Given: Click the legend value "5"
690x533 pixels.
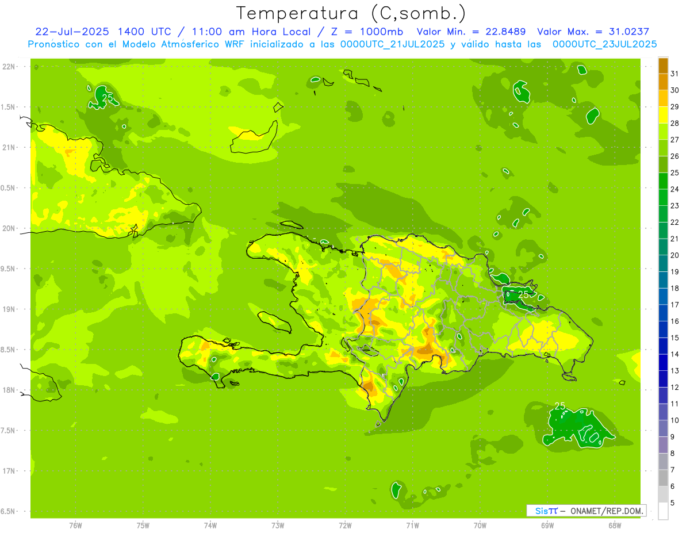Looking at the screenshot, I should click(x=673, y=503).
